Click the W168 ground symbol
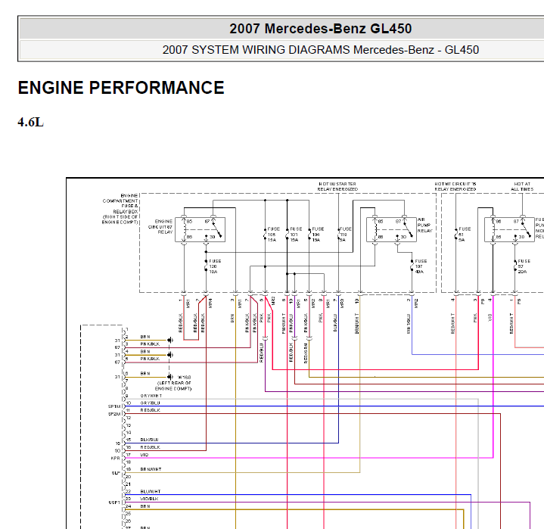 click(170, 377)
